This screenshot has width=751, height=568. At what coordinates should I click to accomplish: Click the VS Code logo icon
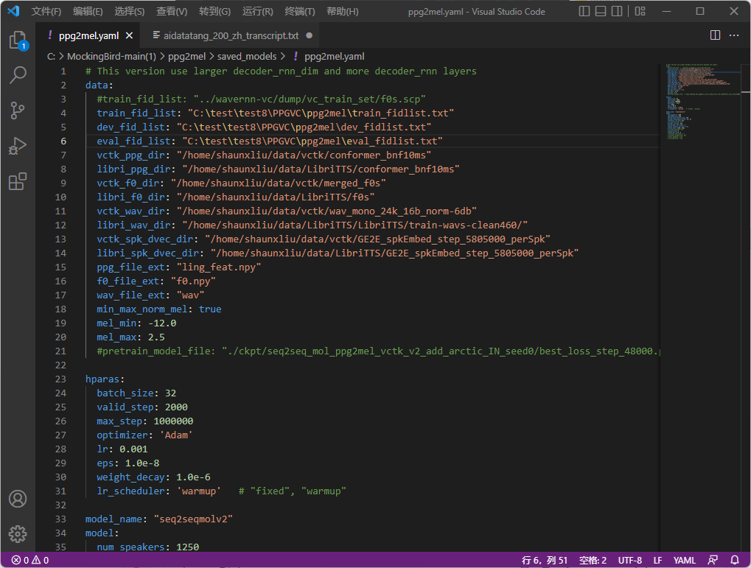click(x=13, y=11)
